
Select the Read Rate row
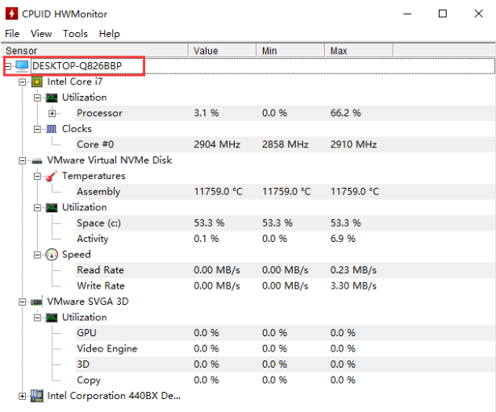coord(286,270)
